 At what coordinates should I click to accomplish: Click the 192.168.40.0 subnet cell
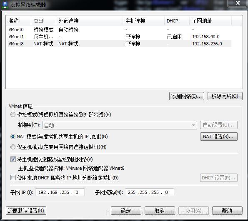206,37
